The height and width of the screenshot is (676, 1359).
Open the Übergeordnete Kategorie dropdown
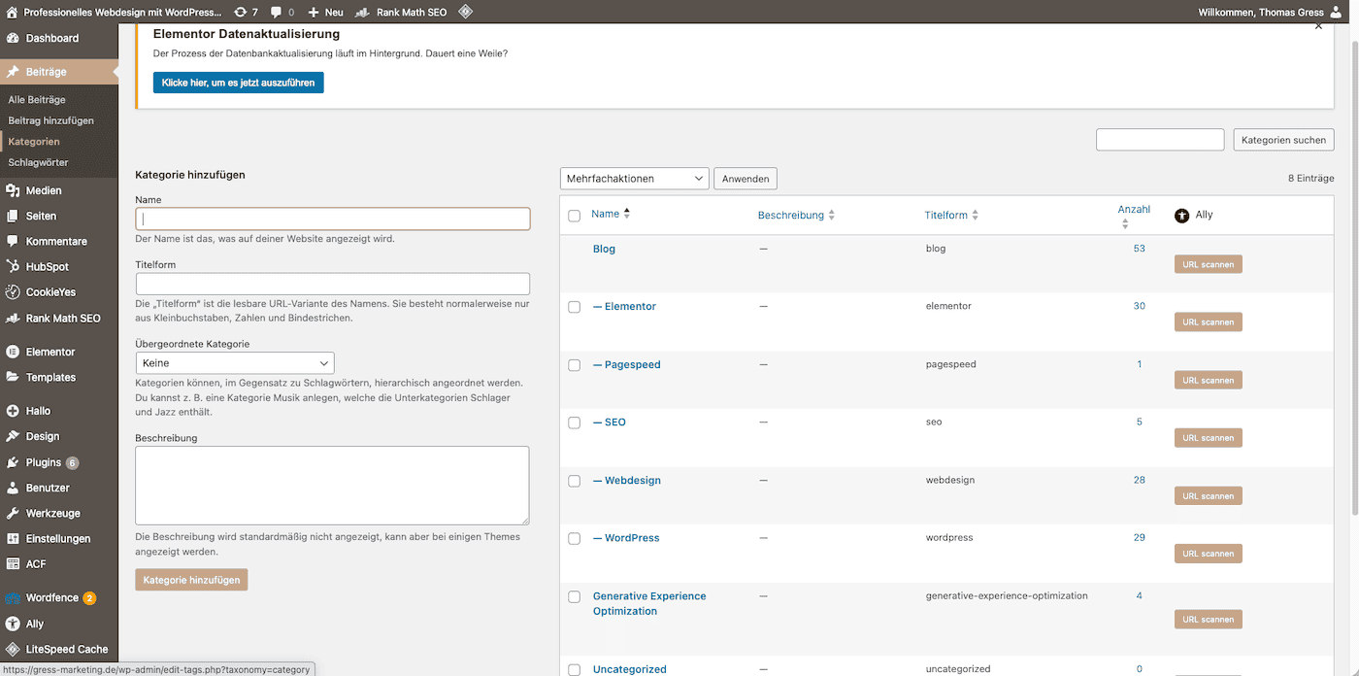(234, 362)
